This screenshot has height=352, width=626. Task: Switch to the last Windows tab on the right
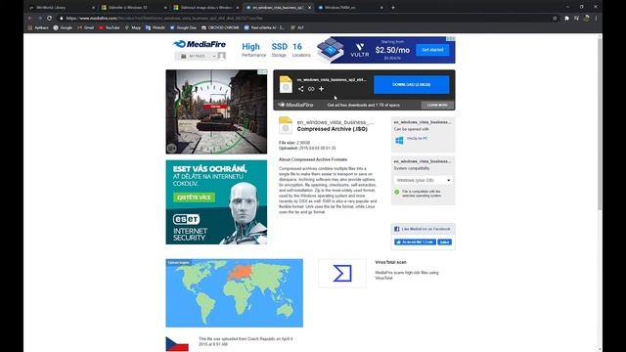point(349,7)
